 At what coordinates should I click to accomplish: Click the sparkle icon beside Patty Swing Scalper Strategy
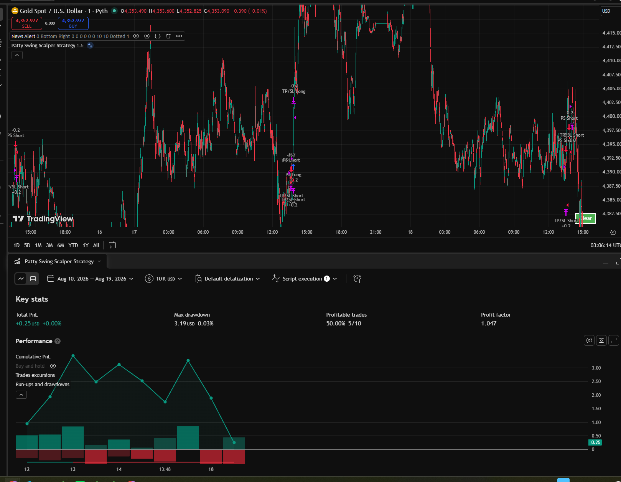click(x=90, y=45)
